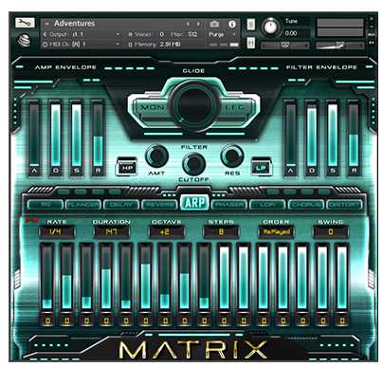
Task: Toggle the red ARP power indicator
Action: (x=31, y=219)
